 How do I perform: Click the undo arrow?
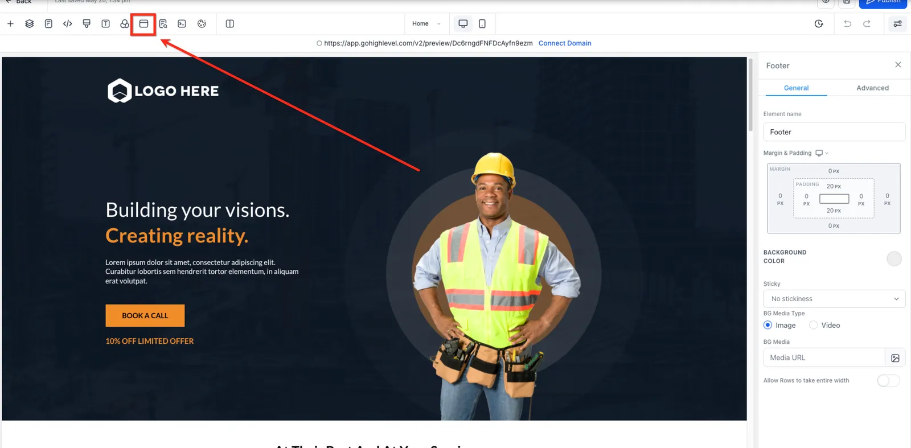click(847, 23)
